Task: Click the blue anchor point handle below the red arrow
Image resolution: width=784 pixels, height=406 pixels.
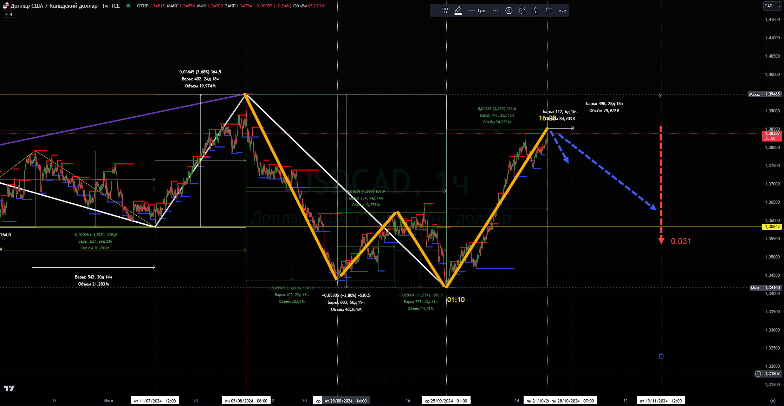Action: 661,356
